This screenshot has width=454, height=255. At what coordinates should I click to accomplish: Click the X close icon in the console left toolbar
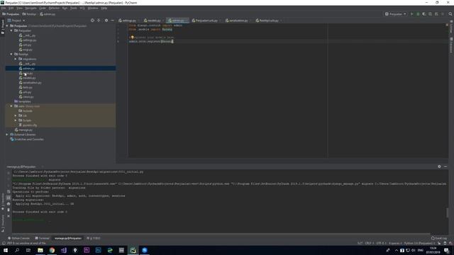point(9,216)
